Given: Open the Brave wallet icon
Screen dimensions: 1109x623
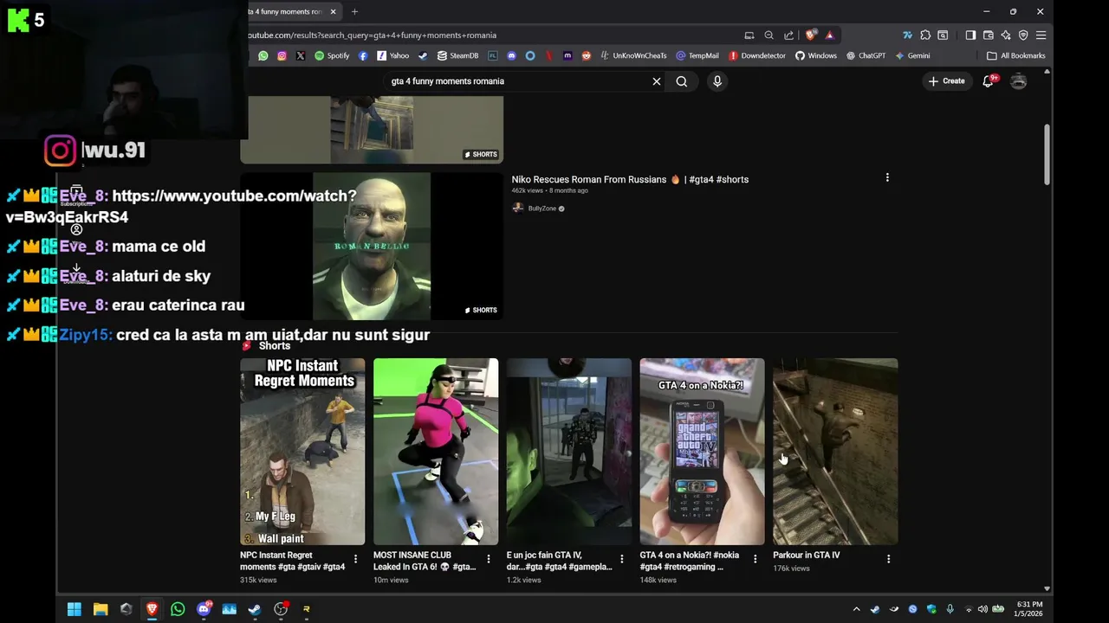Looking at the screenshot, I should pos(988,35).
